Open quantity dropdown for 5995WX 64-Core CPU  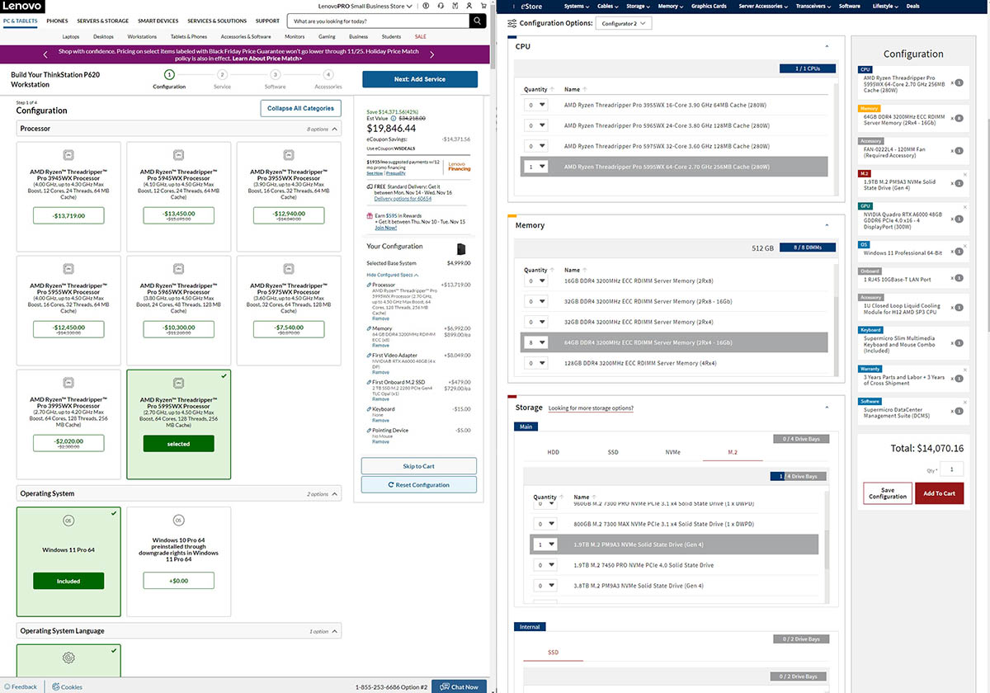tap(536, 167)
